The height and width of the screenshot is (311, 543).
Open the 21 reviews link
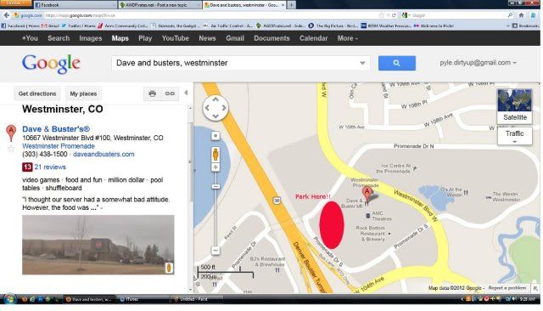click(x=50, y=167)
